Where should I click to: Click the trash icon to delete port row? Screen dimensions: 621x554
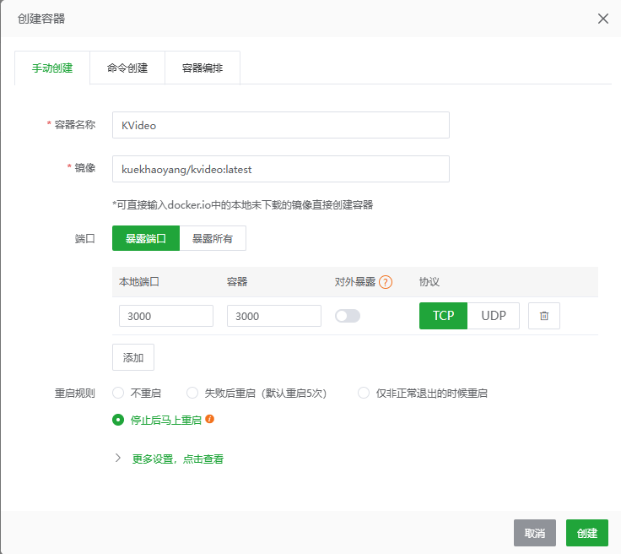tap(544, 316)
